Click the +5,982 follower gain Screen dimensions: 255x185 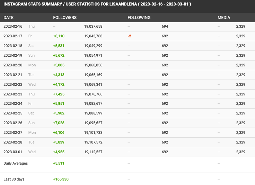pos(59,113)
